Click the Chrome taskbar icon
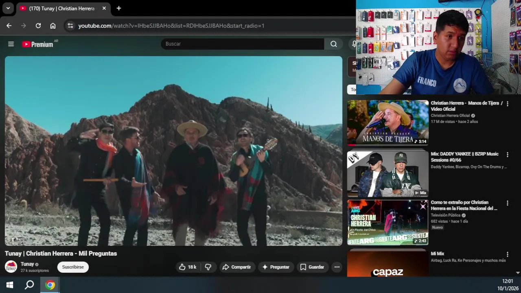This screenshot has height=293, width=521. tap(50, 285)
